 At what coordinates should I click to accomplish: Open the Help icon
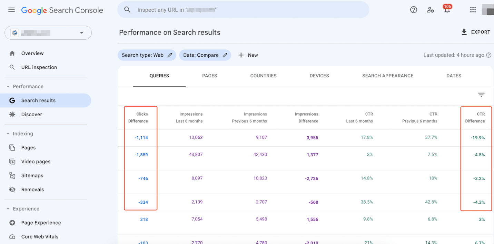click(x=414, y=10)
